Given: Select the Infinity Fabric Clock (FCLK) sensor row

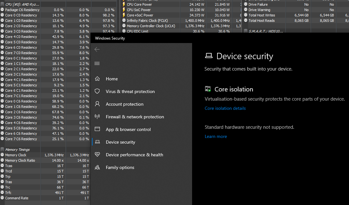Looking at the screenshot, I should tap(148, 21).
